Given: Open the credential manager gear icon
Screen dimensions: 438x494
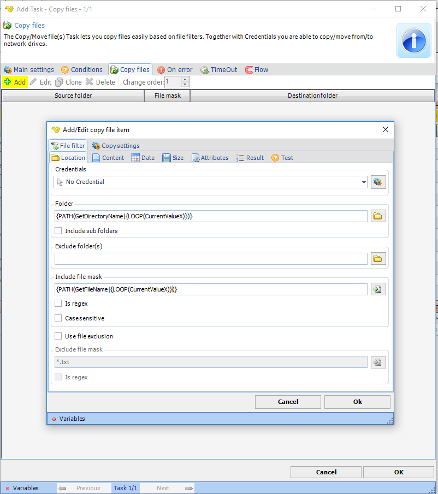Looking at the screenshot, I should tap(378, 182).
